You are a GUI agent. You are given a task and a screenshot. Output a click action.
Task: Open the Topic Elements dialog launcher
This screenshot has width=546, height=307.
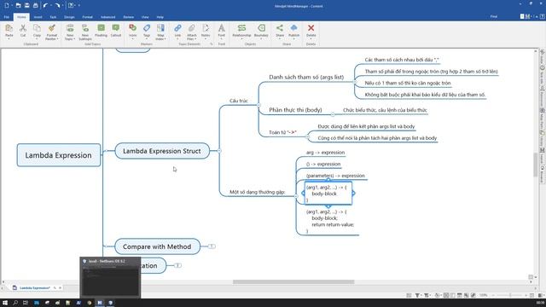(x=212, y=44)
